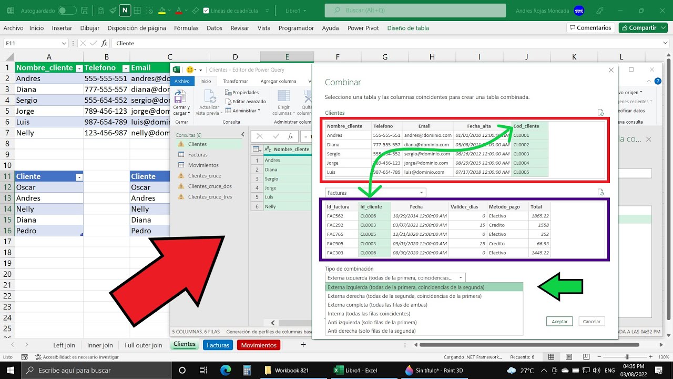Select the Clientes_cruce query
Viewport: 673px width, 379px height.
click(x=205, y=176)
